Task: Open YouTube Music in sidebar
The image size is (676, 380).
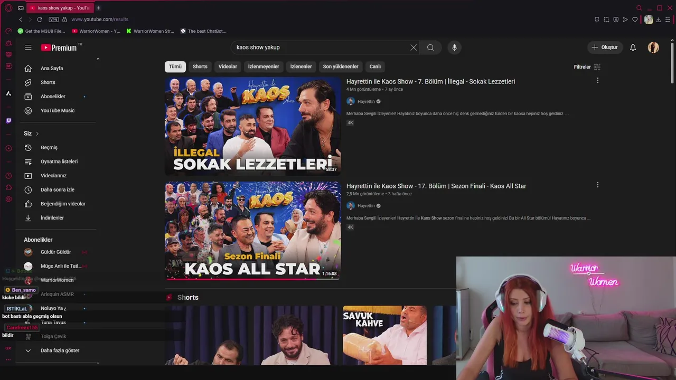Action: tap(57, 110)
